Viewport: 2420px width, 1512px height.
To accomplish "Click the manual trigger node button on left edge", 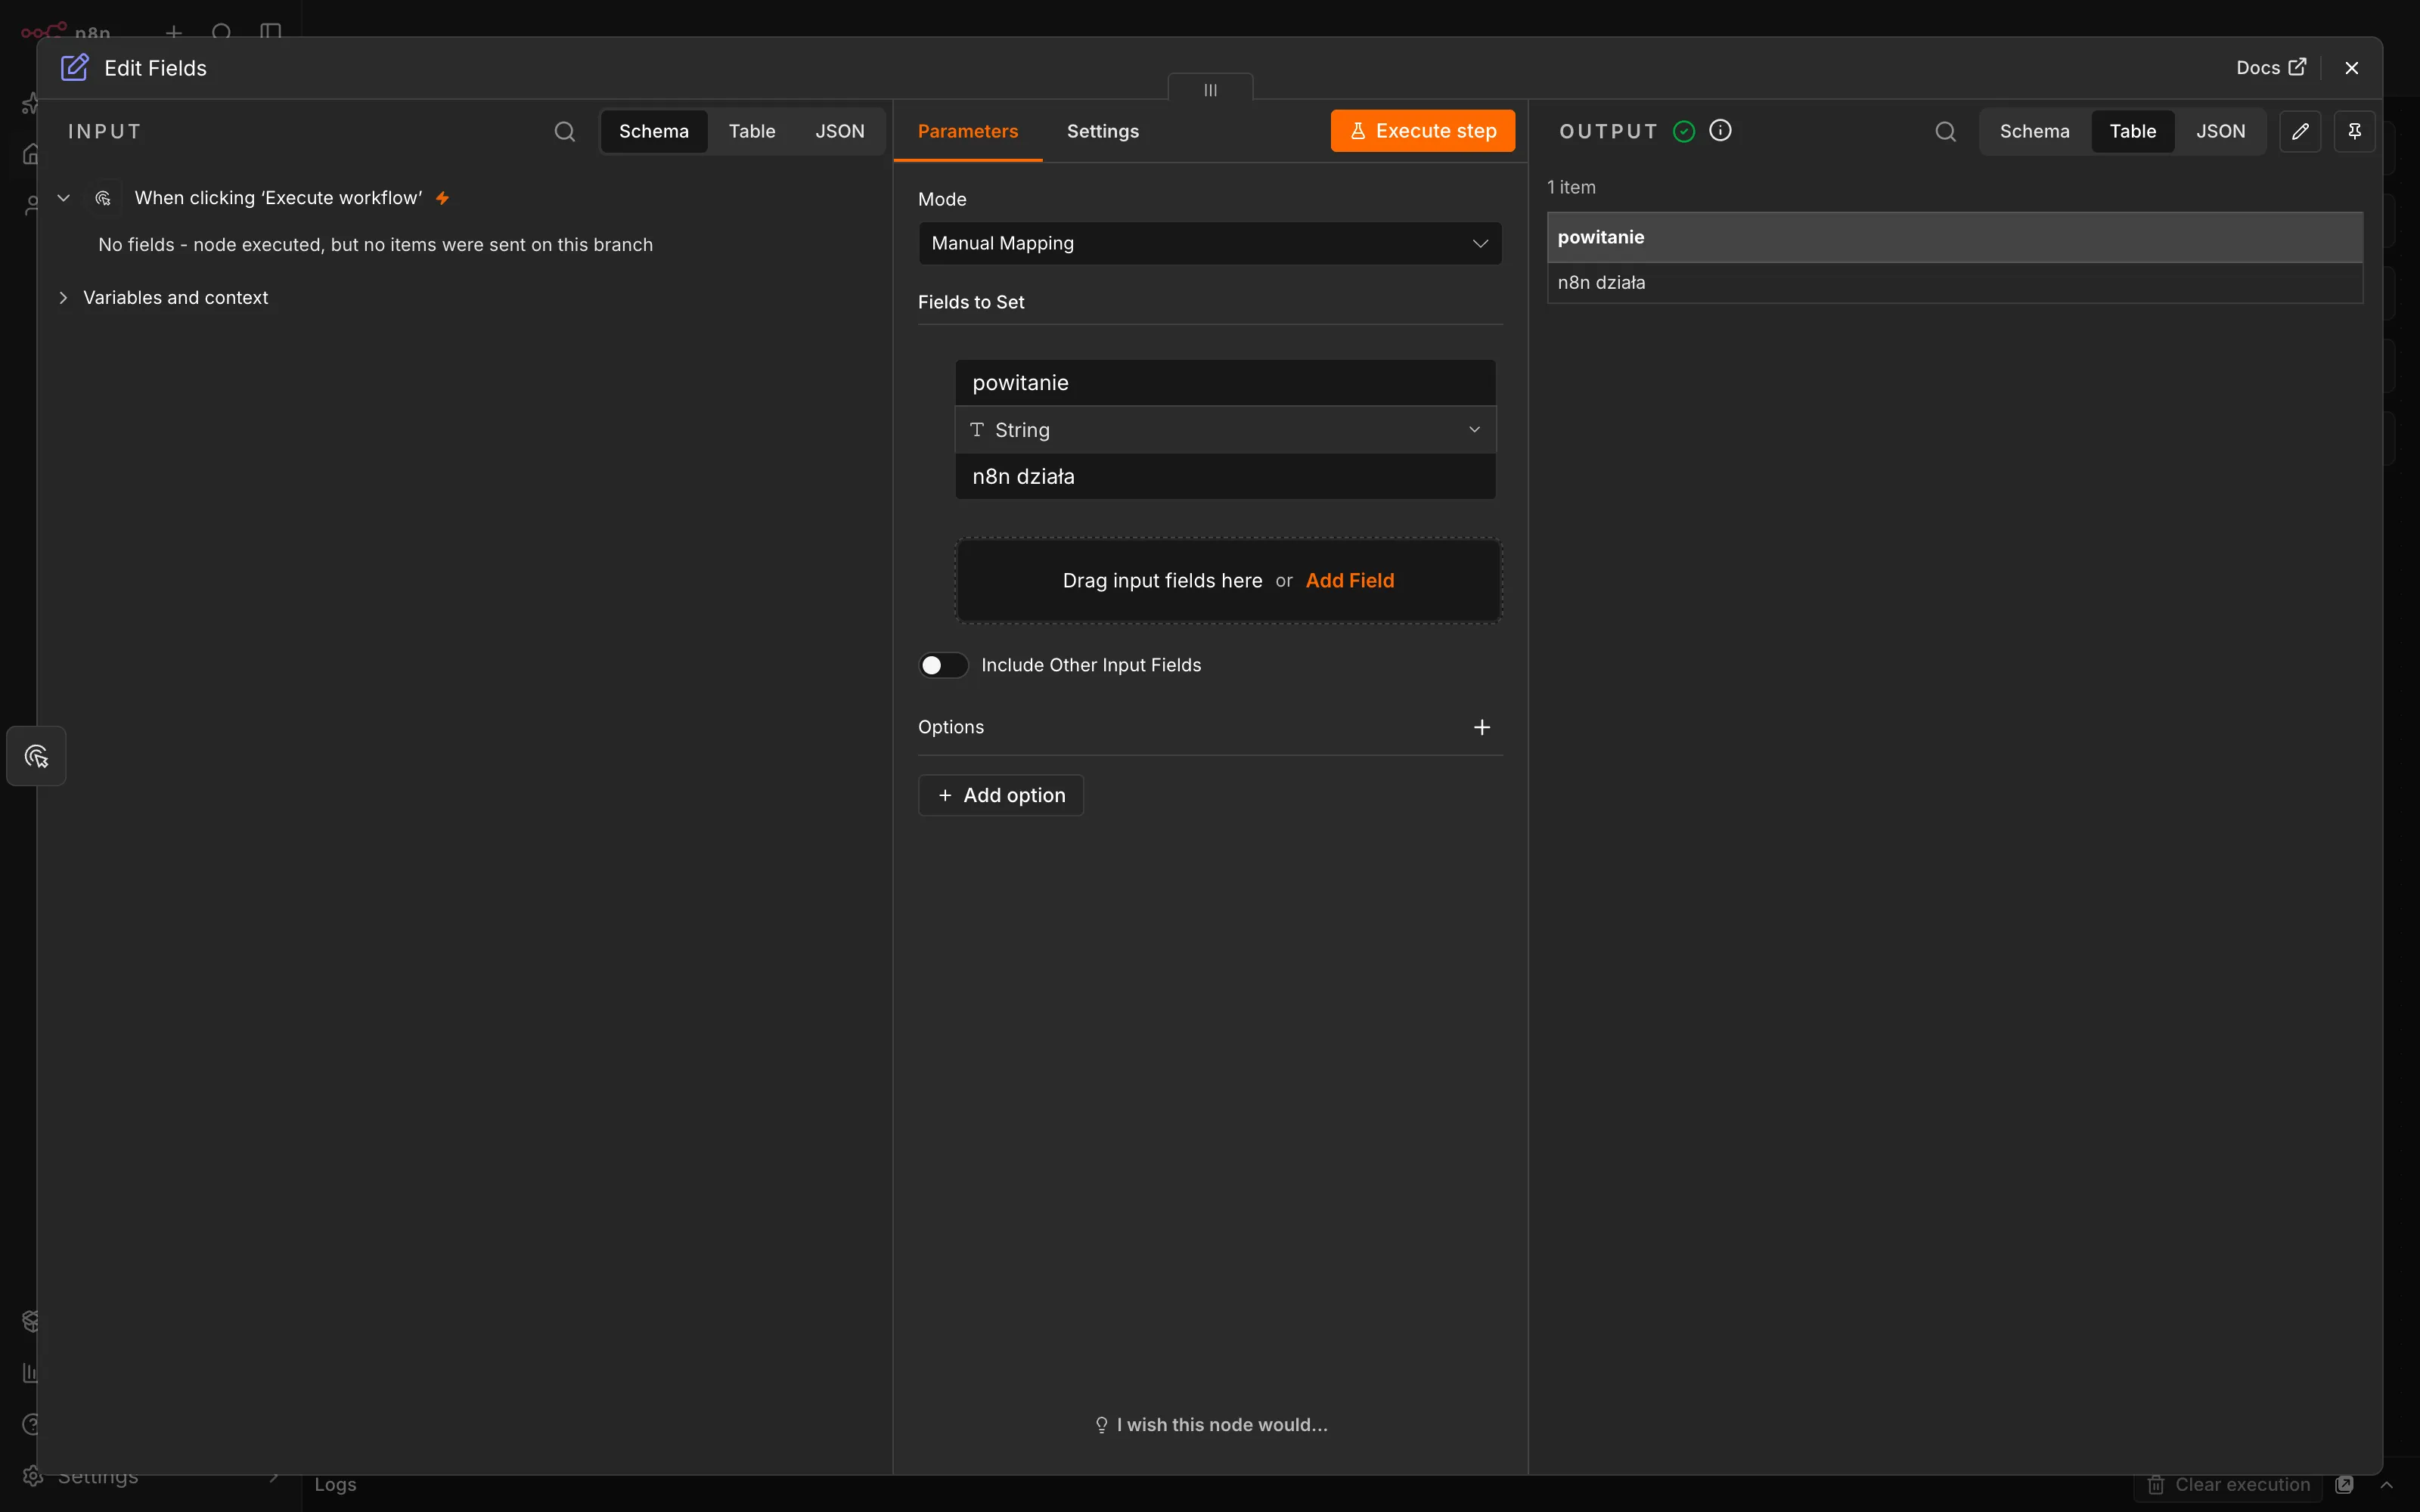I will 37,756.
